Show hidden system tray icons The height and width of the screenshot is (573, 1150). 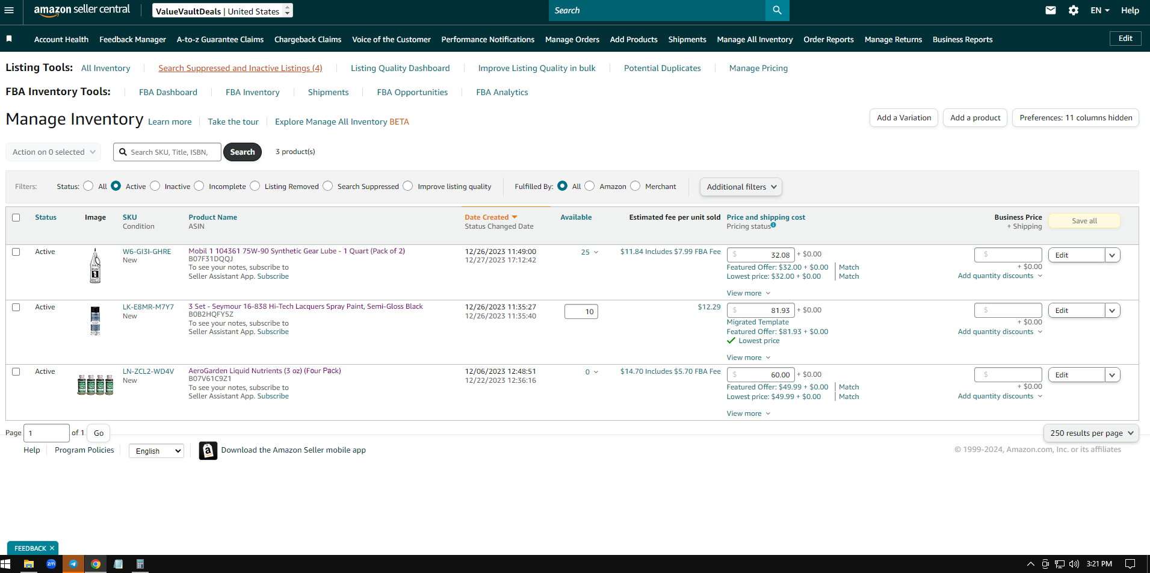point(1031,564)
